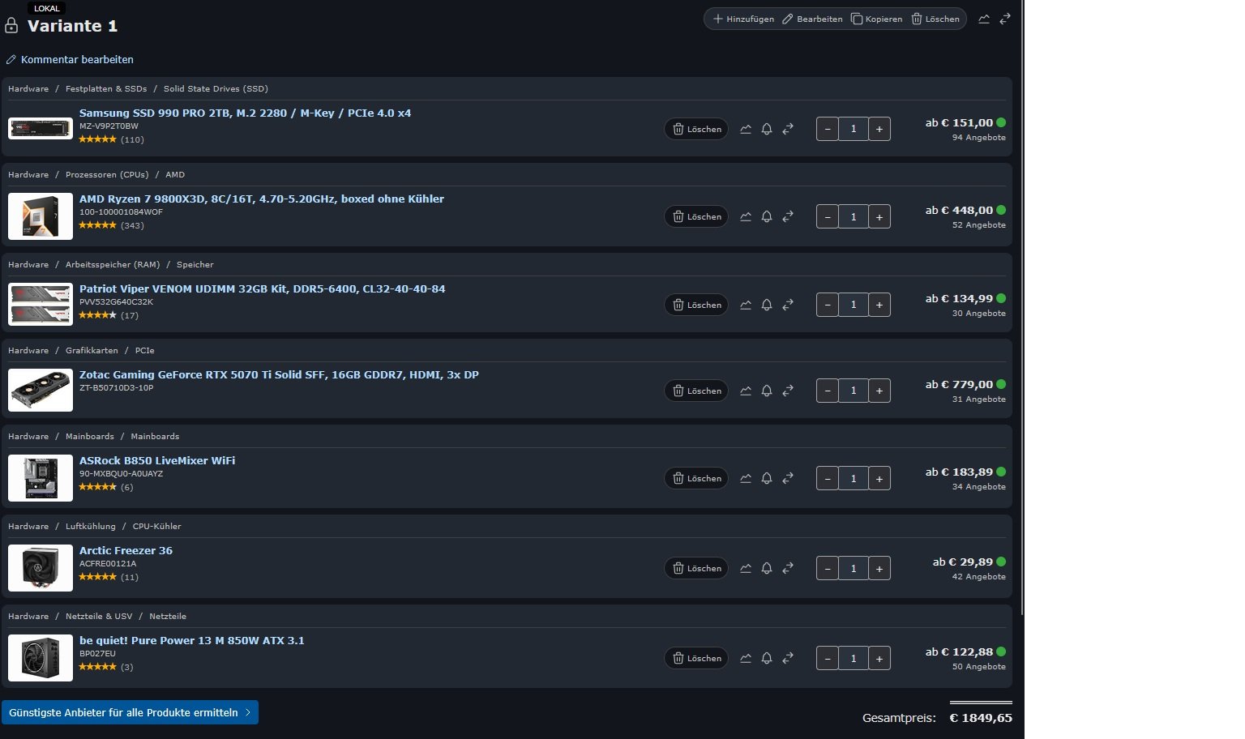
Task: Click the Zotac RTX 5070 Ti thumbnail image
Action: click(41, 390)
